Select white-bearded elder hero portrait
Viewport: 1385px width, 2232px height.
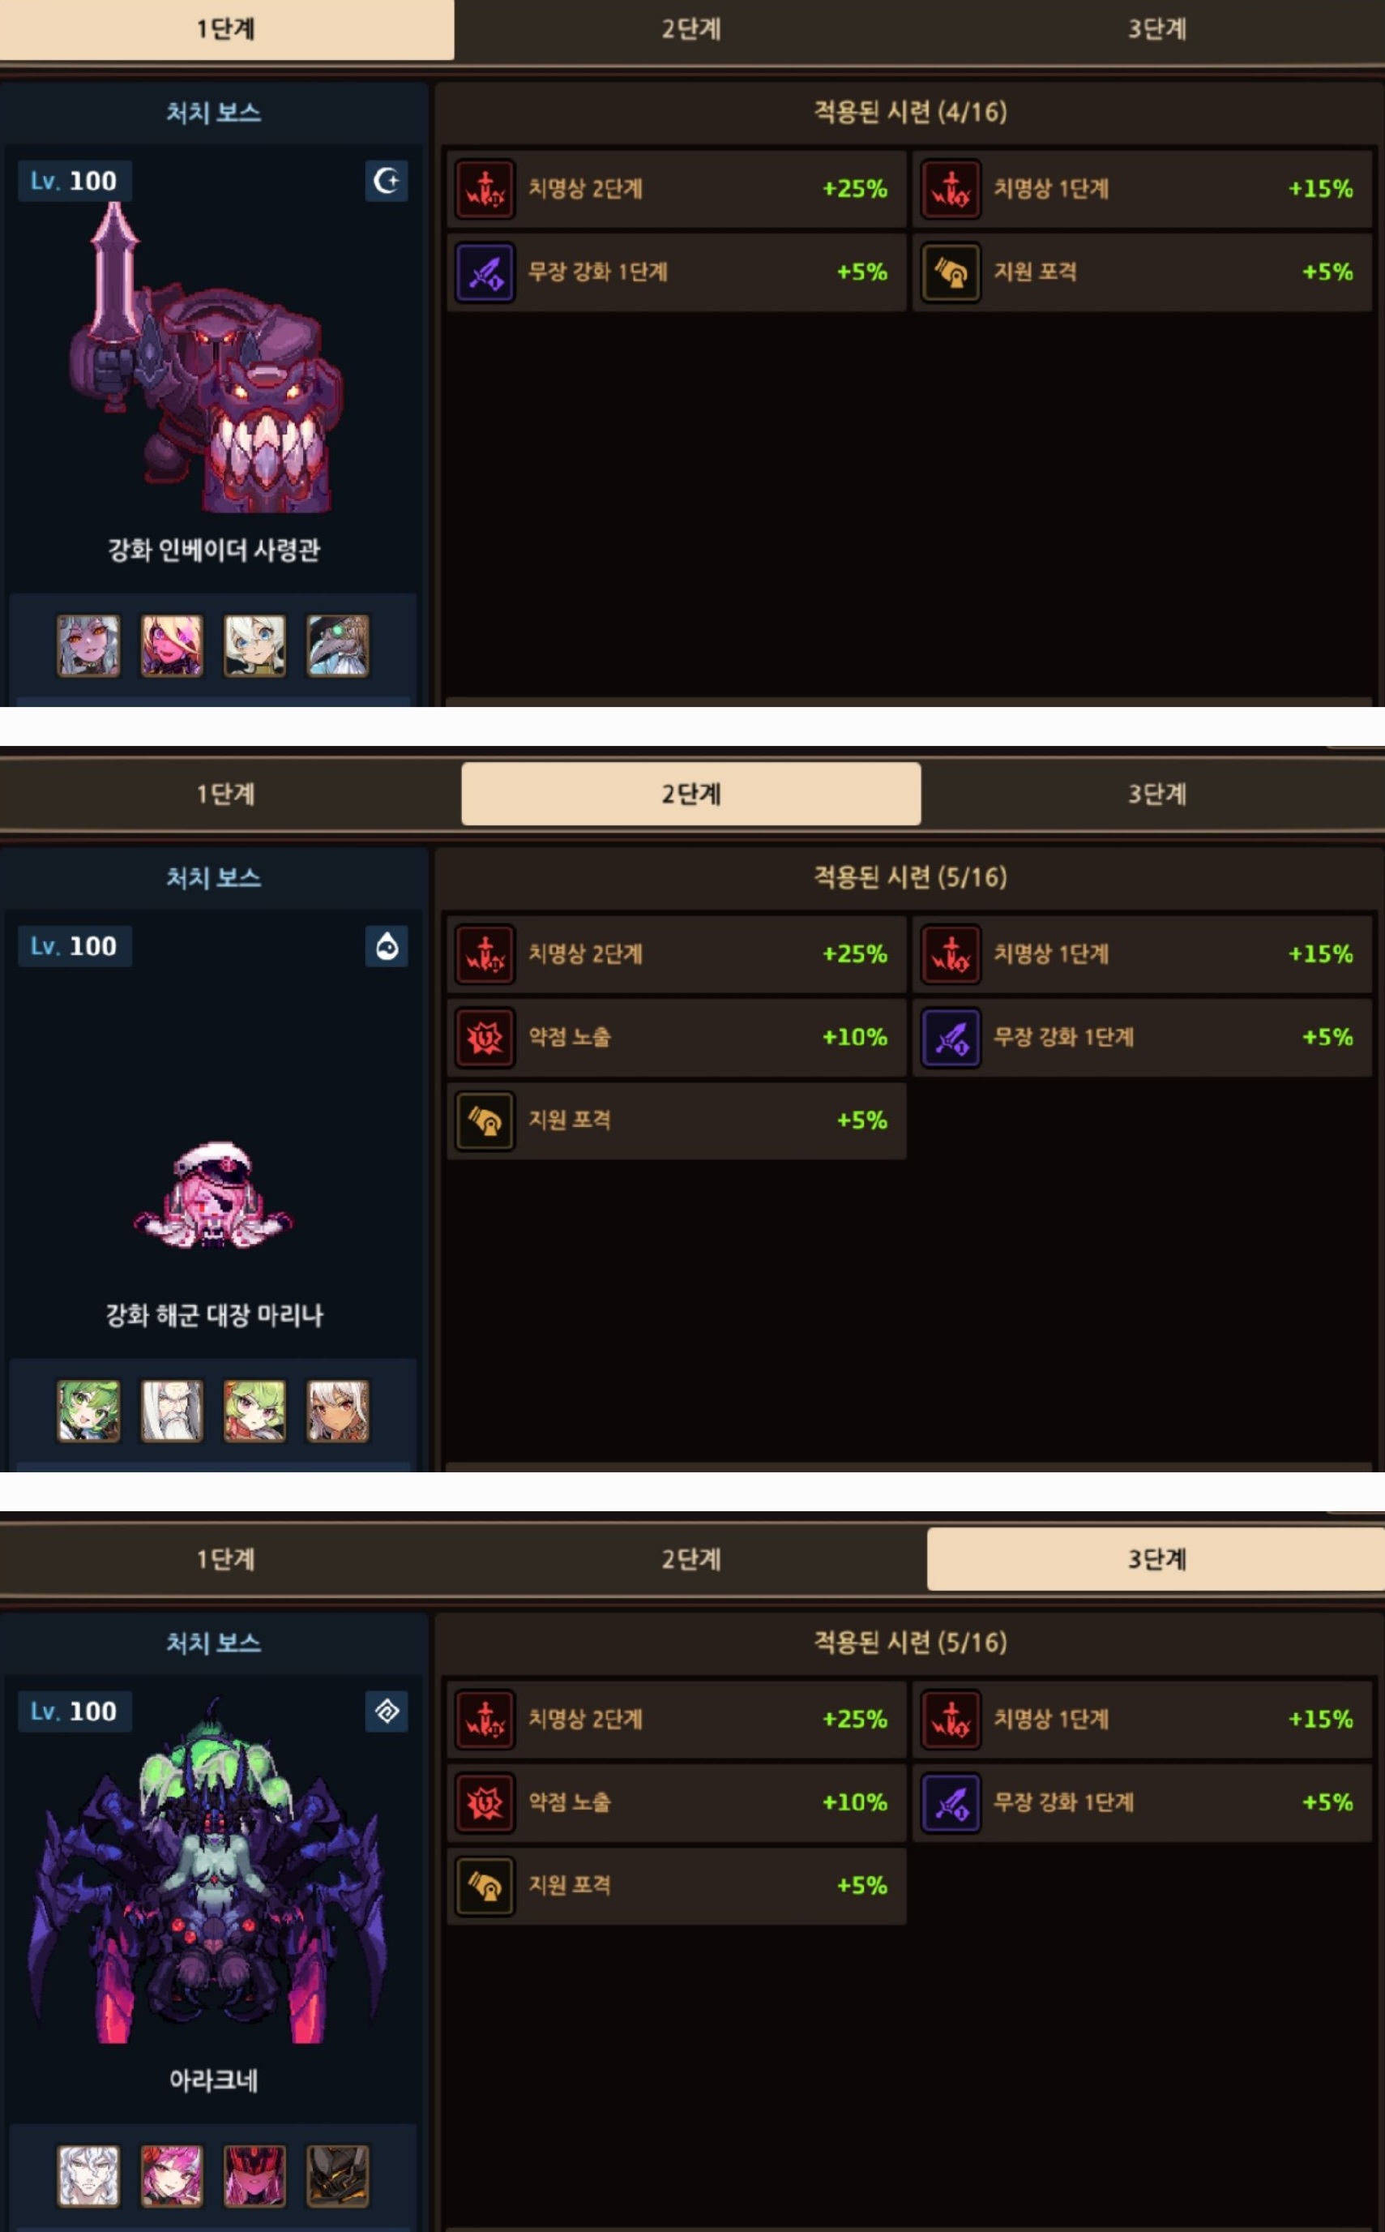[x=172, y=1411]
